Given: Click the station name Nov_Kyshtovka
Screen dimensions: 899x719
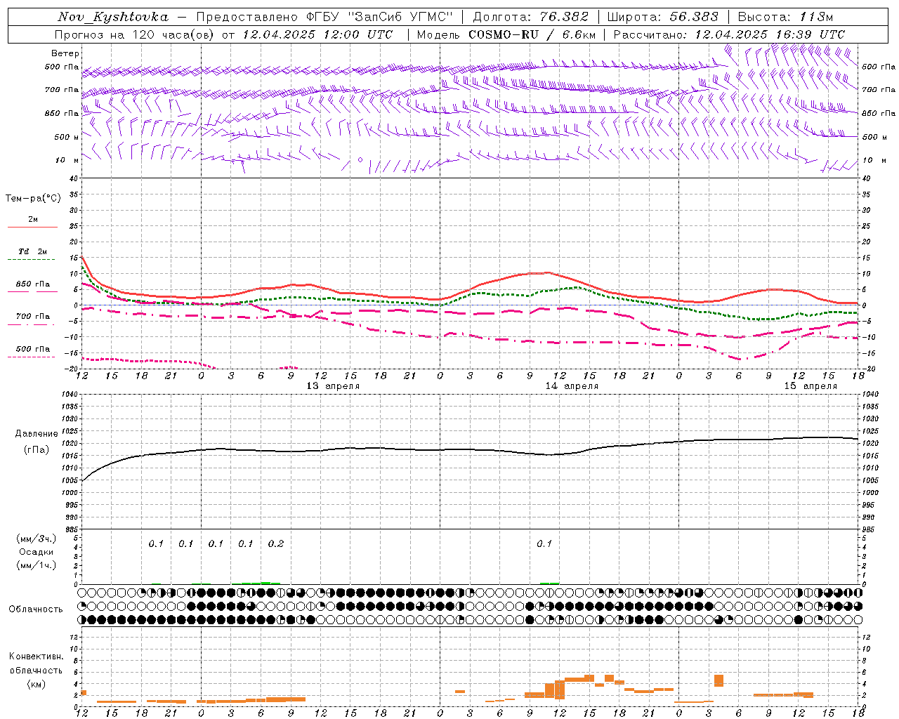Looking at the screenshot, I should pos(113,17).
